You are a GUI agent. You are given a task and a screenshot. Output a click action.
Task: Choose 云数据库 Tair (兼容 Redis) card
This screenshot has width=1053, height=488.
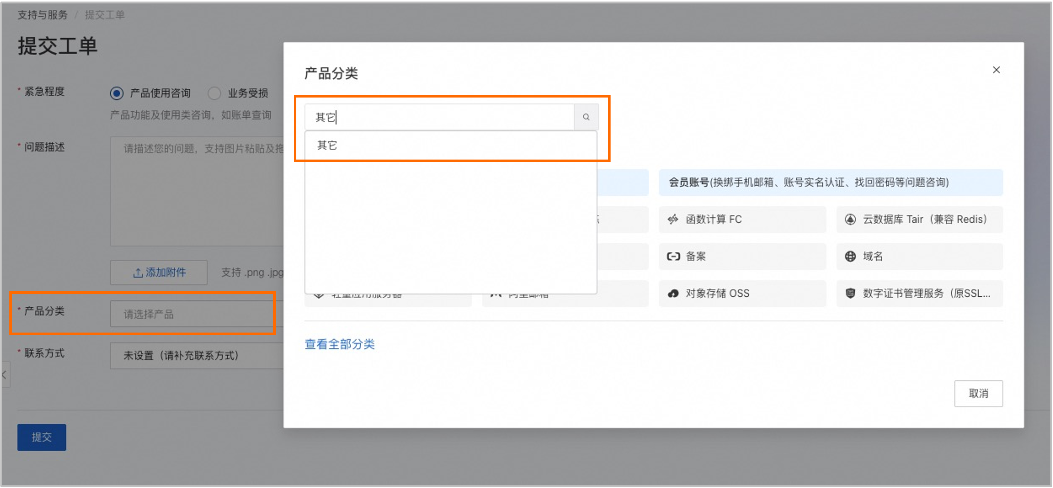[919, 219]
